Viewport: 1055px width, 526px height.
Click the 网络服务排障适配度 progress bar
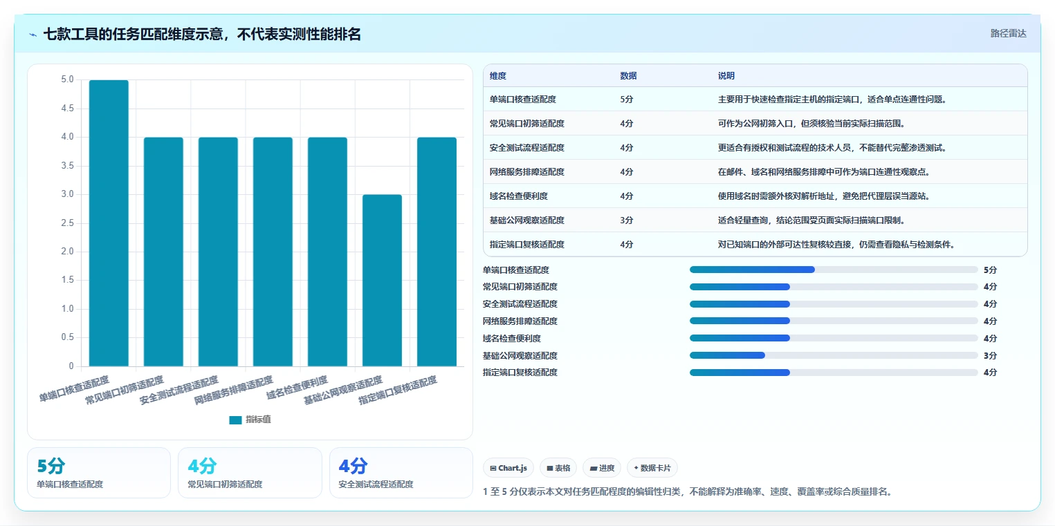pos(834,321)
